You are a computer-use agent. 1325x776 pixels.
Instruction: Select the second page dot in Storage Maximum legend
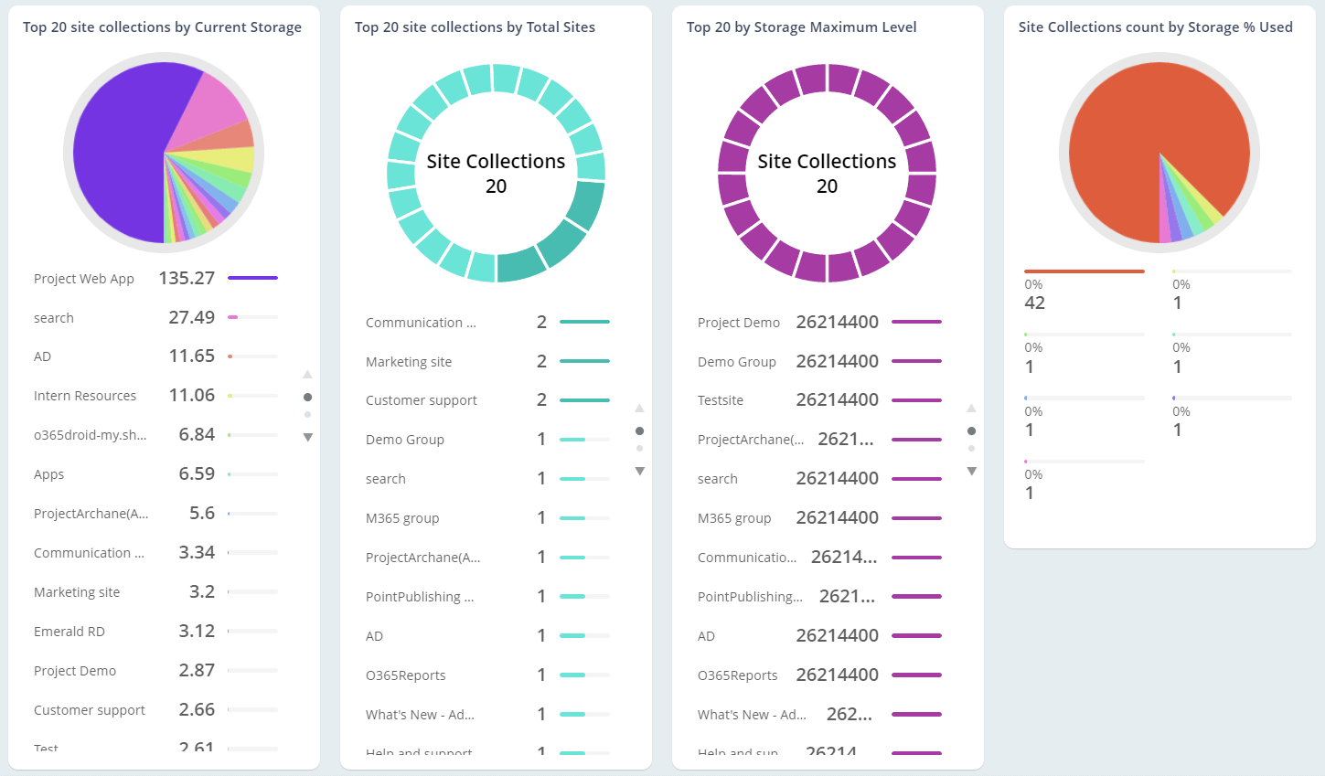(x=972, y=448)
